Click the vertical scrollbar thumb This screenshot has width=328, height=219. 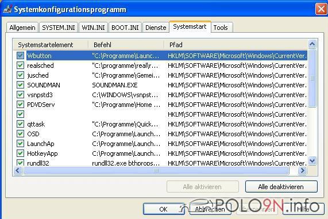coord(312,78)
